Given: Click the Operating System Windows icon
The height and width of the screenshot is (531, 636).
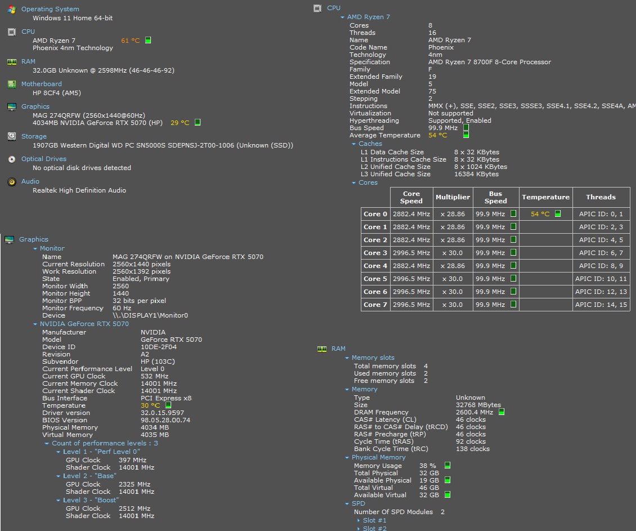Looking at the screenshot, I should point(12,10).
